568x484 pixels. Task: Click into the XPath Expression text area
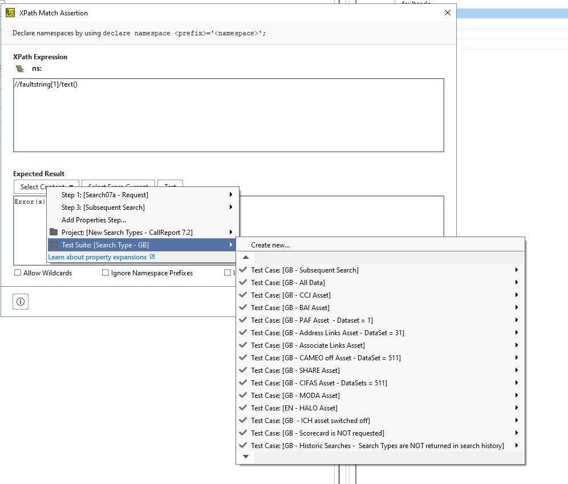(x=228, y=115)
